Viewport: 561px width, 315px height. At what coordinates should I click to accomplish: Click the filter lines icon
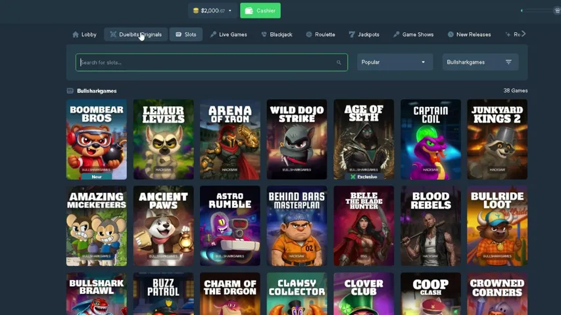coord(508,62)
